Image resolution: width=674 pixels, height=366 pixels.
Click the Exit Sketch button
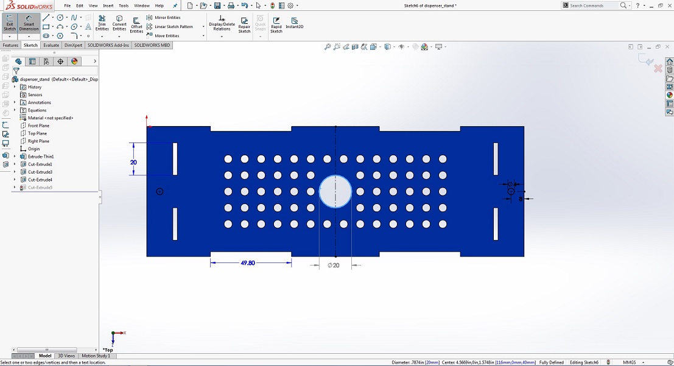pos(10,23)
